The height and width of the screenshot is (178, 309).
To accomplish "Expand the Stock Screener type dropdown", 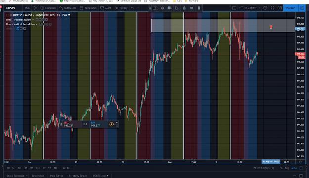I will [x=27, y=176].
